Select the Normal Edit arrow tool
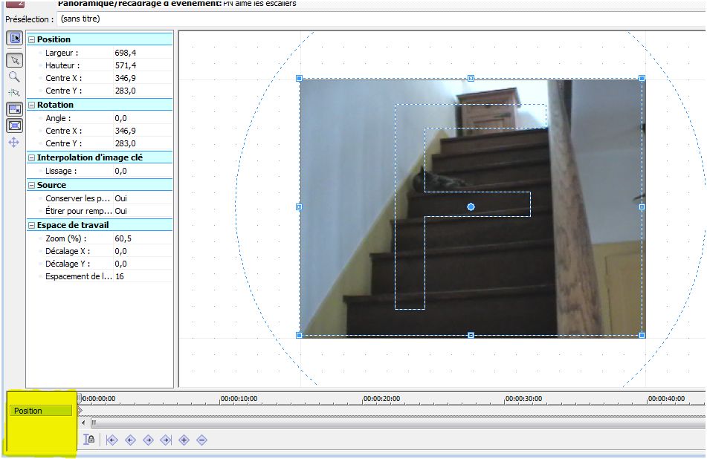 pyautogui.click(x=14, y=60)
